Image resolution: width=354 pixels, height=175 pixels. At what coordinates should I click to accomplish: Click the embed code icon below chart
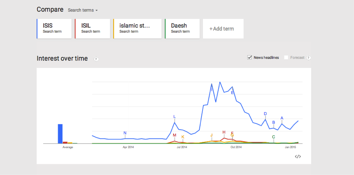tap(298, 157)
